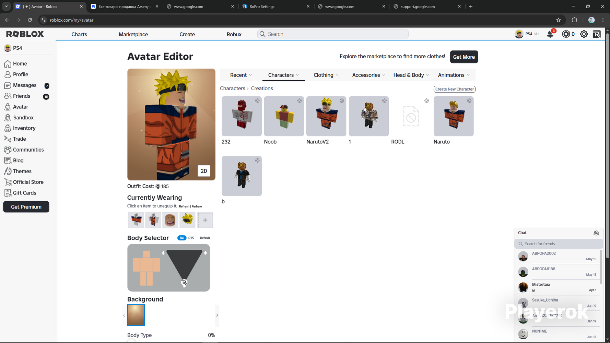Expand the Clothing dropdown
The height and width of the screenshot is (343, 610).
coord(326,75)
